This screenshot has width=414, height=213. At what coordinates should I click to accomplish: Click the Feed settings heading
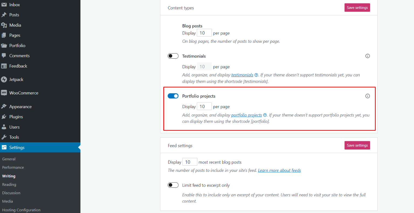tap(180, 145)
